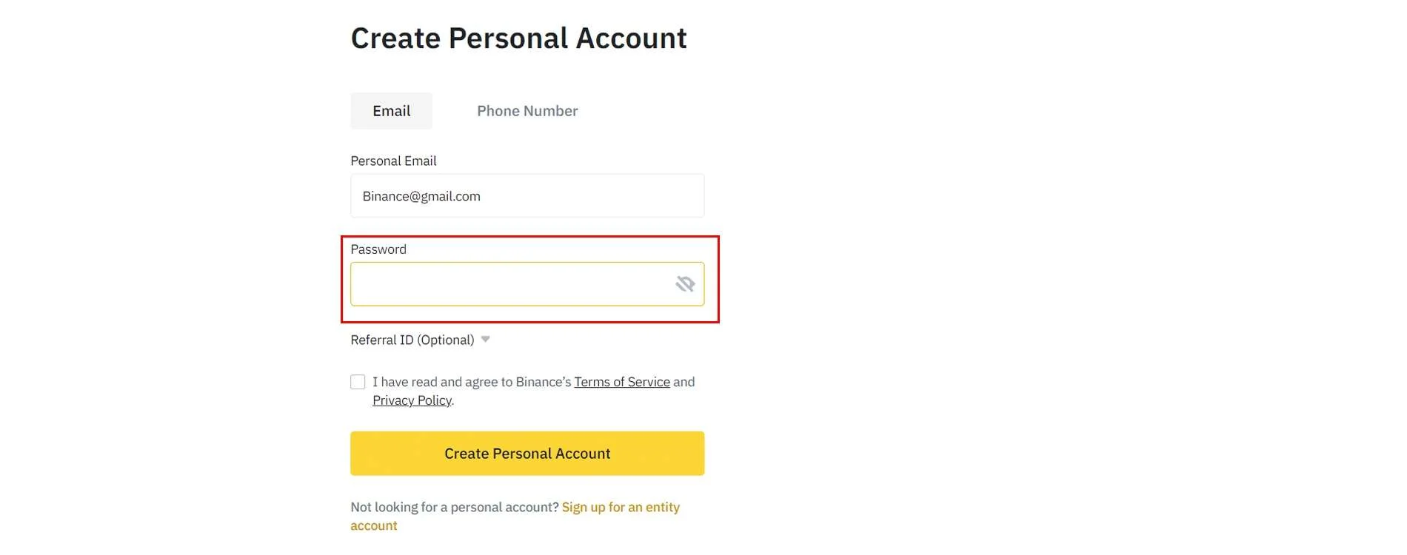Click the "and" after Terms of Service
Viewport: 1407px width, 555px height.
click(x=684, y=382)
